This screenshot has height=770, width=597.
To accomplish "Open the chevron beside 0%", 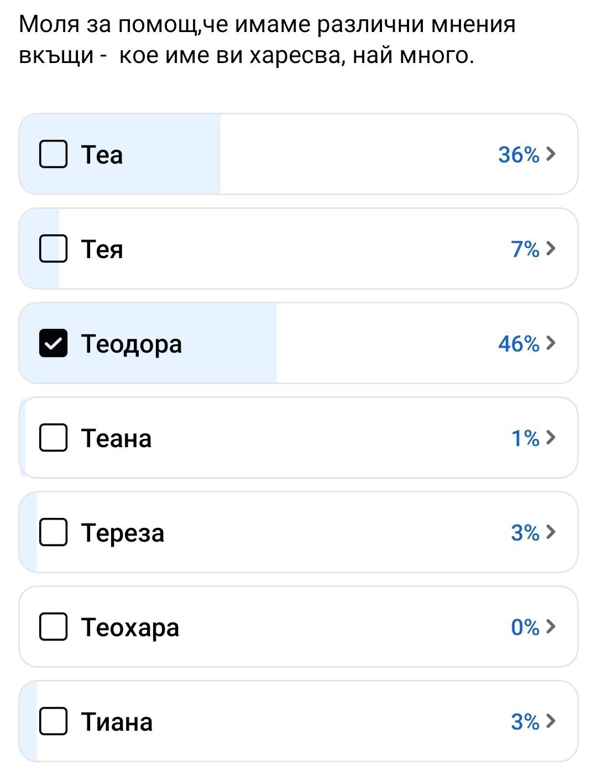I will 551,627.
